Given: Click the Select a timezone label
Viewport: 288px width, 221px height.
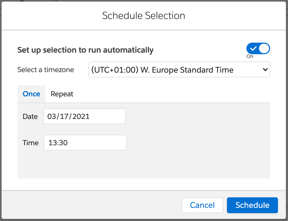Looking at the screenshot, I should (x=46, y=70).
